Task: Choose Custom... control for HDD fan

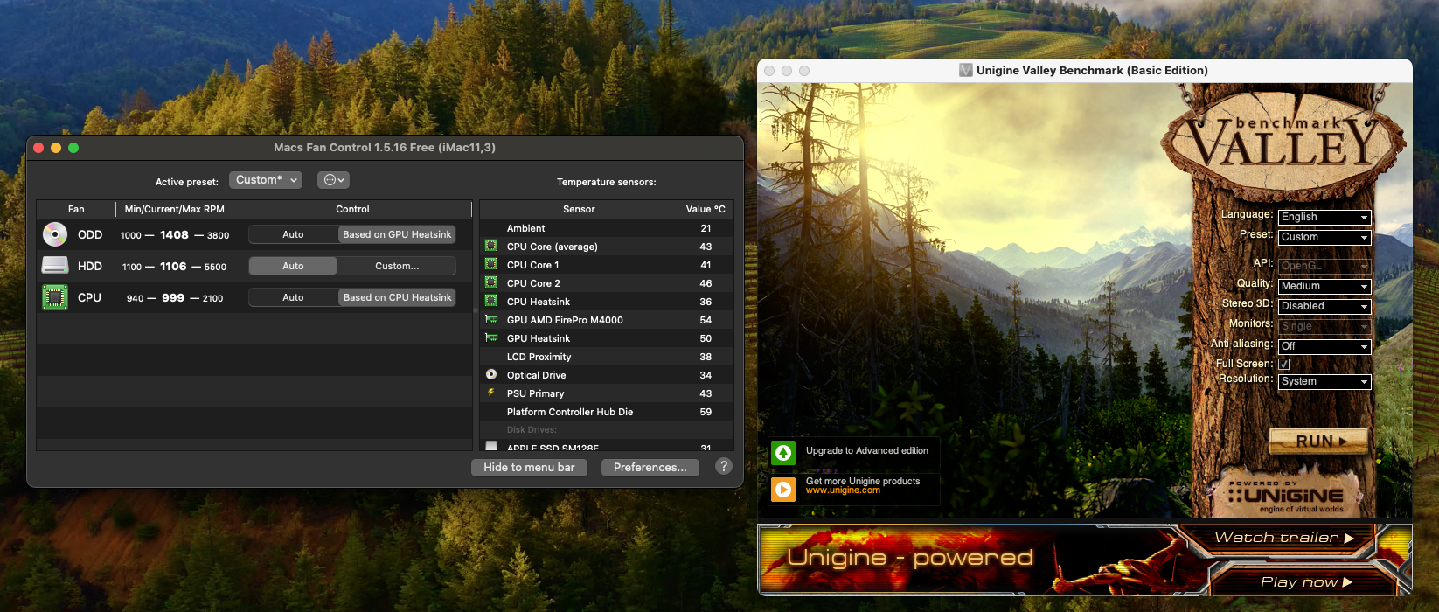Action: 397,266
